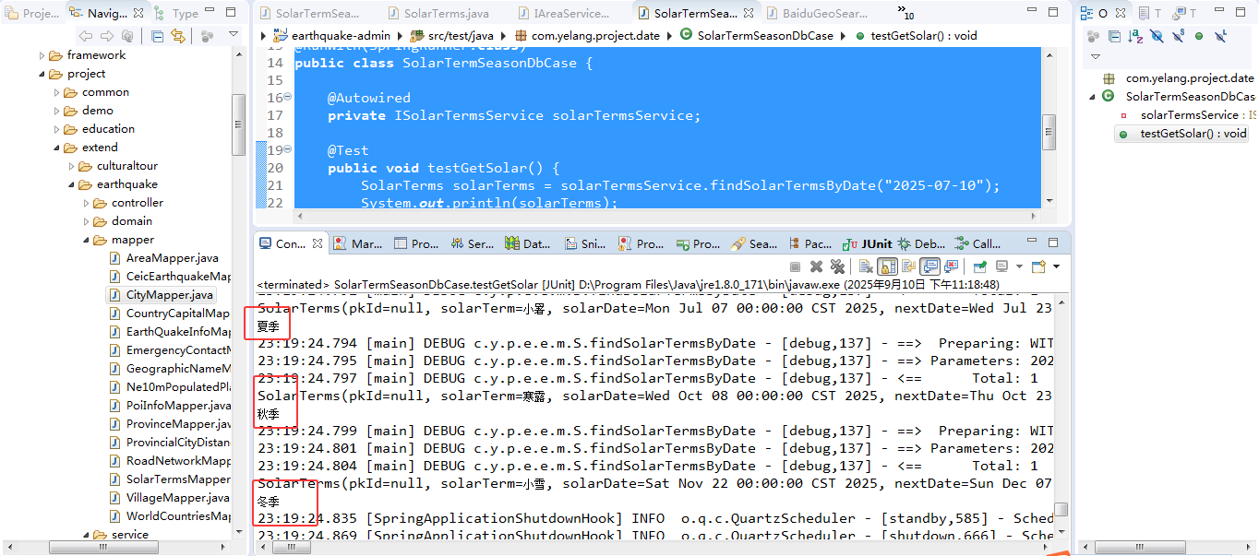Viewport: 1259px width, 556px height.
Task: Click src/test/java in the editor breadcrumb
Action: [451, 36]
